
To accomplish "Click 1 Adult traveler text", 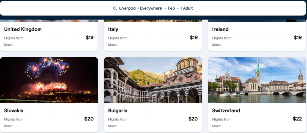I will 186,8.
